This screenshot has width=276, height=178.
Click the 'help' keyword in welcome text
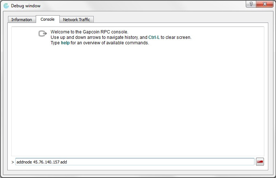(x=65, y=43)
